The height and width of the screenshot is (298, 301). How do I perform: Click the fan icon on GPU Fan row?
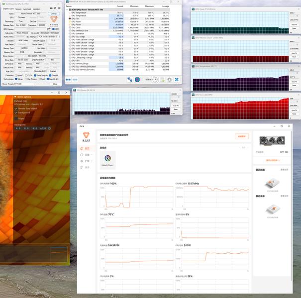coord(70,18)
